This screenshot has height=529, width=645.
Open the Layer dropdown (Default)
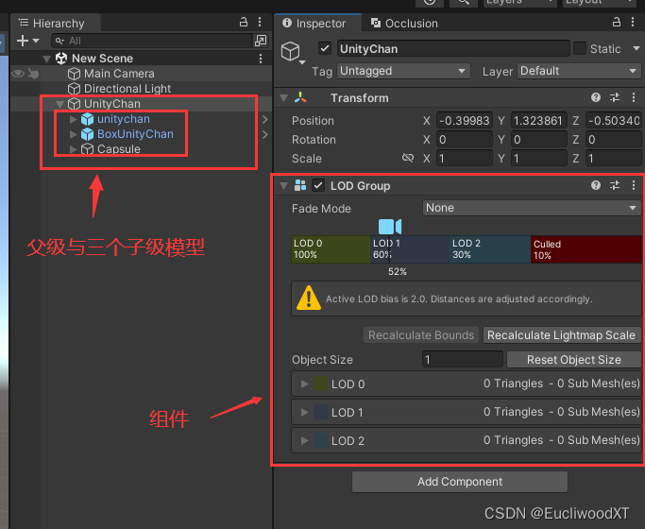click(579, 71)
